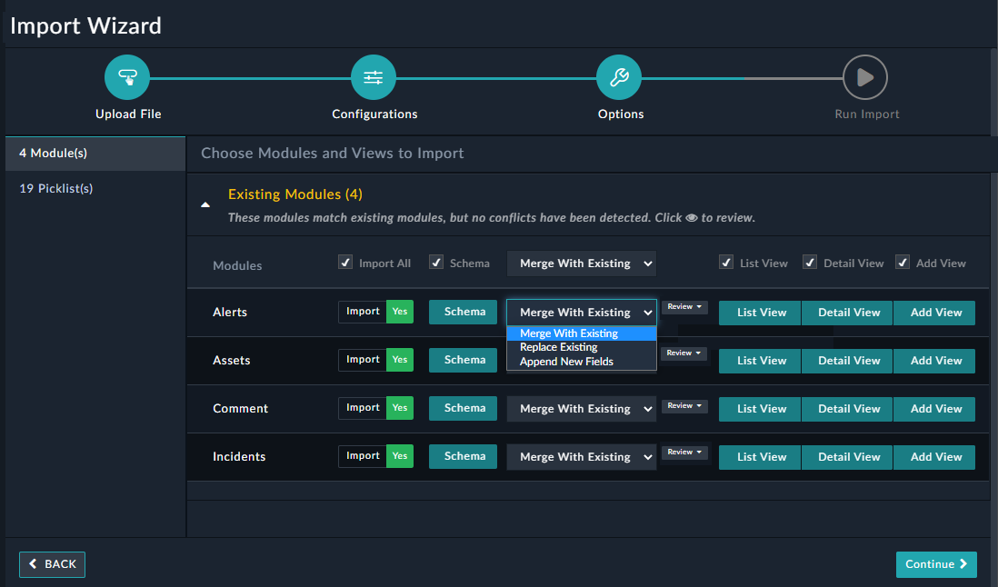Click the Back button
The height and width of the screenshot is (587, 998).
[x=52, y=564]
